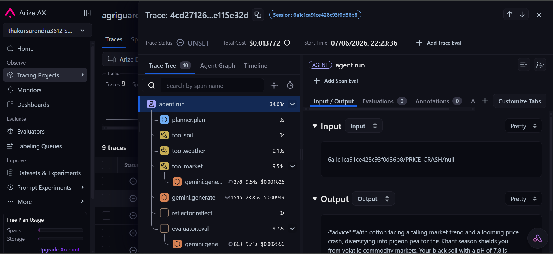
Task: Click Add Span Eval button
Action: coord(336,81)
